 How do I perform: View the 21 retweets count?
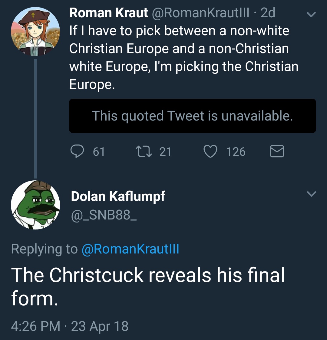point(165,151)
